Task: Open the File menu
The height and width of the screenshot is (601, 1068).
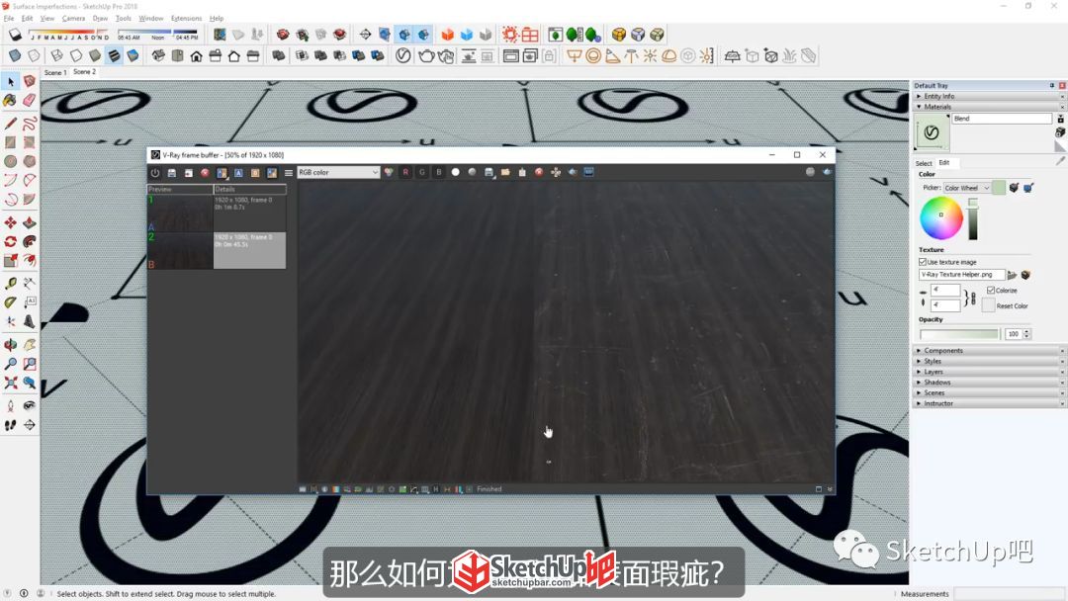Action: coord(9,19)
